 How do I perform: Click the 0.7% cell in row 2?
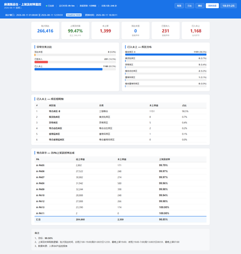tap(184, 117)
